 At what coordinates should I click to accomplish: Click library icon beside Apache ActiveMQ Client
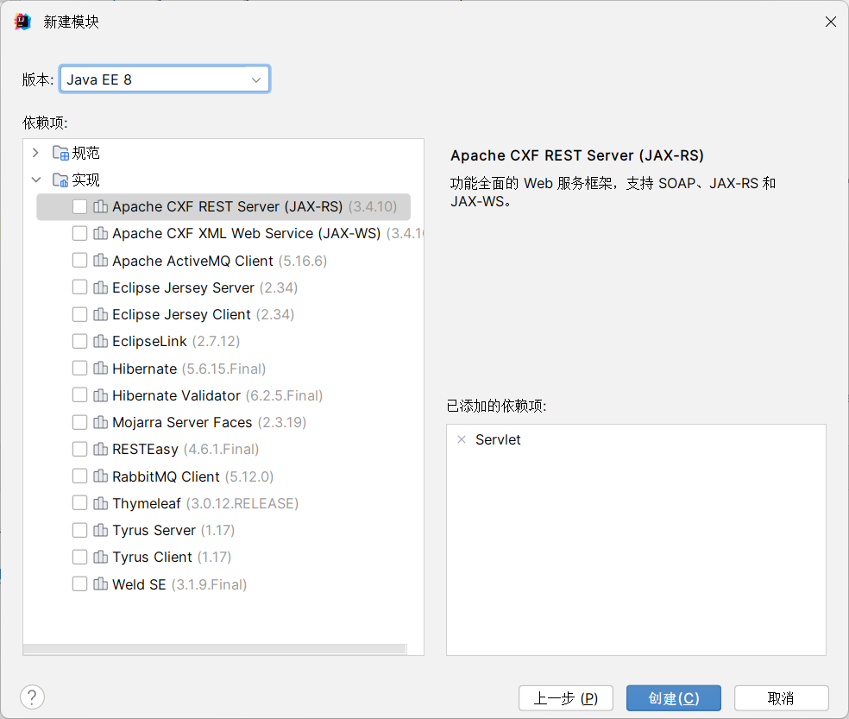101,261
